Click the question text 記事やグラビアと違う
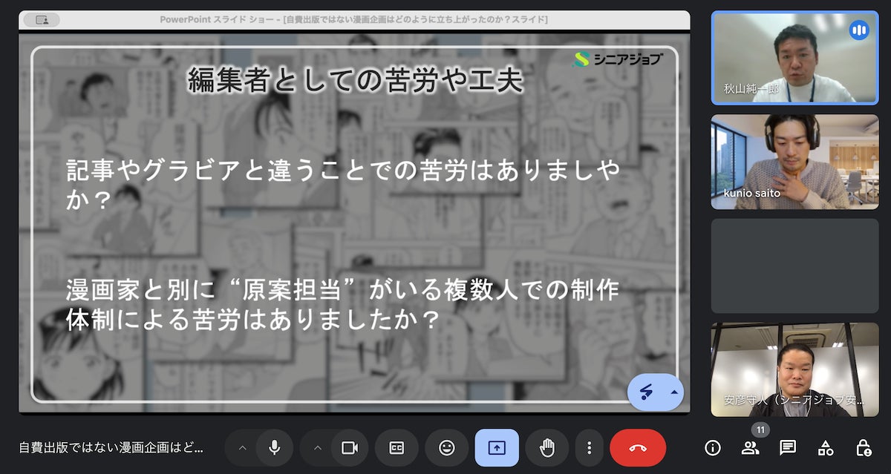891x474 pixels. [342, 185]
